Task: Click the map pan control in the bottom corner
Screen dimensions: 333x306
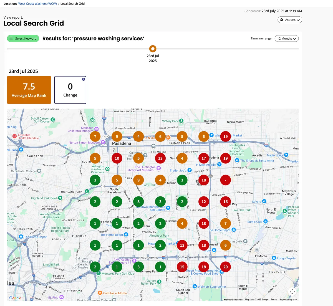Action: point(292,292)
